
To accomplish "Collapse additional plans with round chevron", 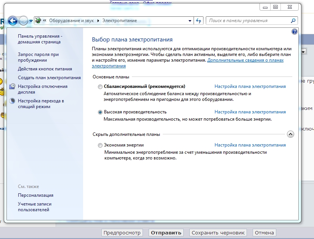I will [291, 134].
